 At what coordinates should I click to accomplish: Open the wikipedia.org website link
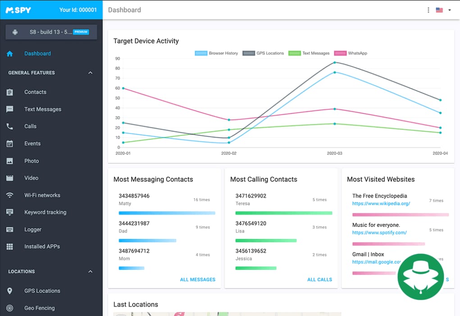click(381, 203)
